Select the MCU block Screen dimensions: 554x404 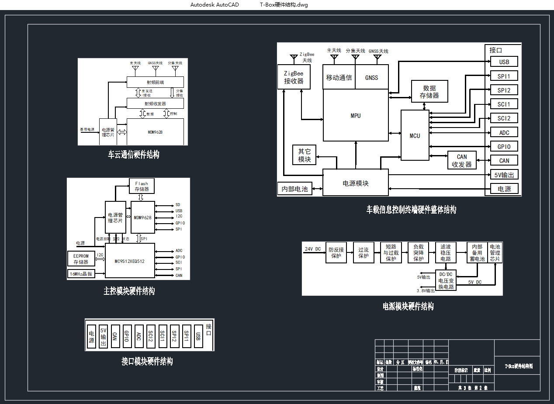[415, 135]
